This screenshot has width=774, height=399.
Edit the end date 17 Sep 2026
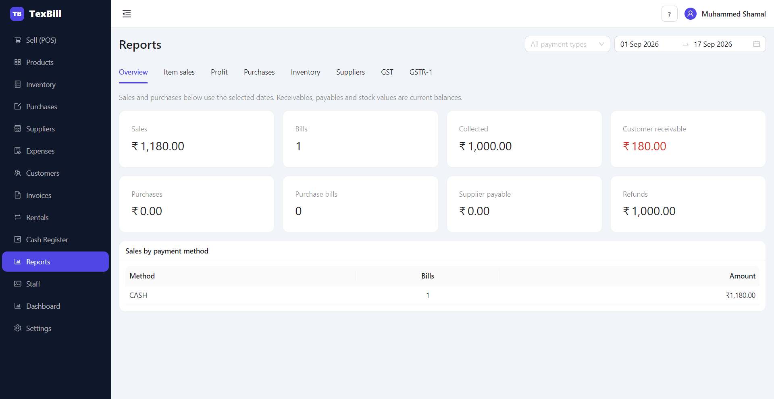pyautogui.click(x=713, y=44)
